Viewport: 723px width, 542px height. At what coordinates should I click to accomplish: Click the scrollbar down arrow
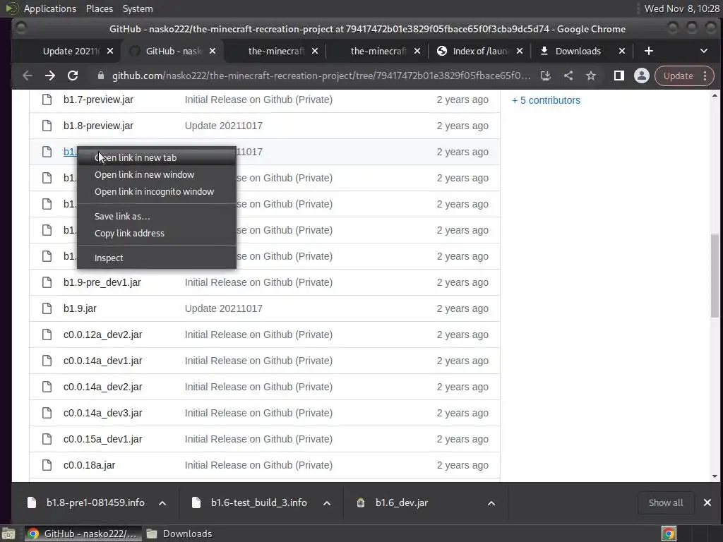(715, 476)
